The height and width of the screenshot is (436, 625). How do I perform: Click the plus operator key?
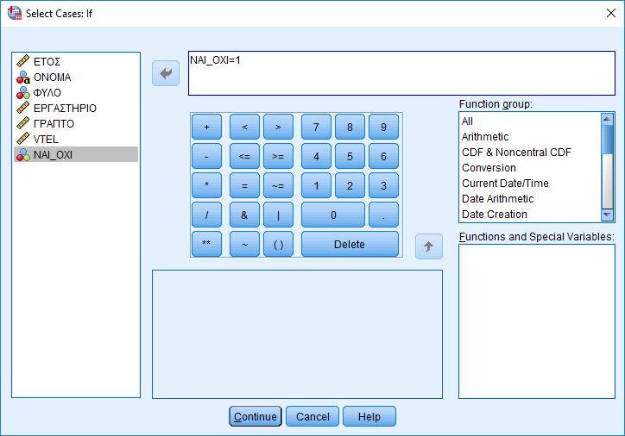point(206,127)
